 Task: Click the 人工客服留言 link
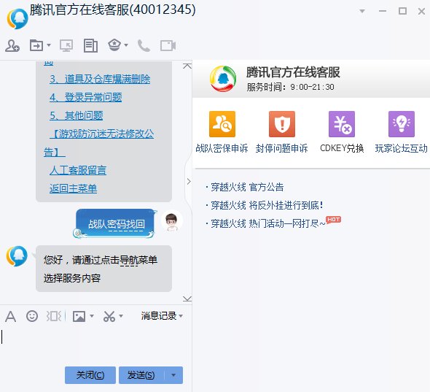click(x=78, y=170)
